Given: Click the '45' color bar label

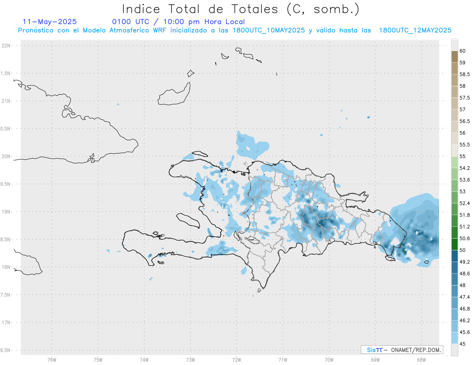Looking at the screenshot, I should coord(463,343).
